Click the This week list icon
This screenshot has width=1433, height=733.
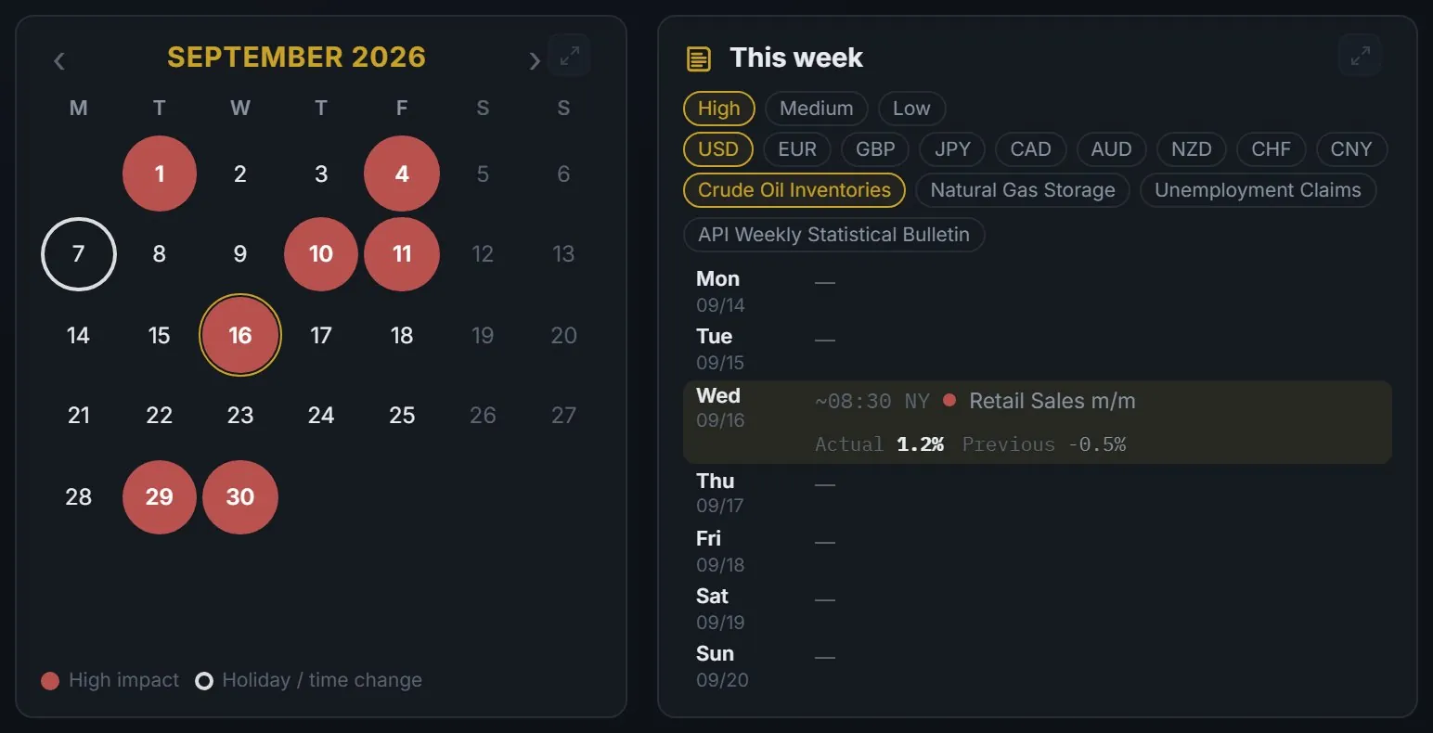tap(698, 58)
